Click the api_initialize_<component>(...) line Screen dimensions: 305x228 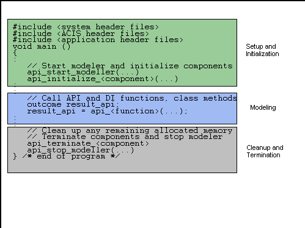click(103, 79)
